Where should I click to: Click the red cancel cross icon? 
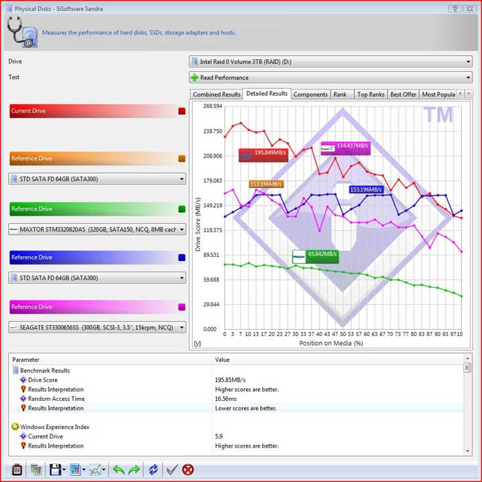coord(188,470)
